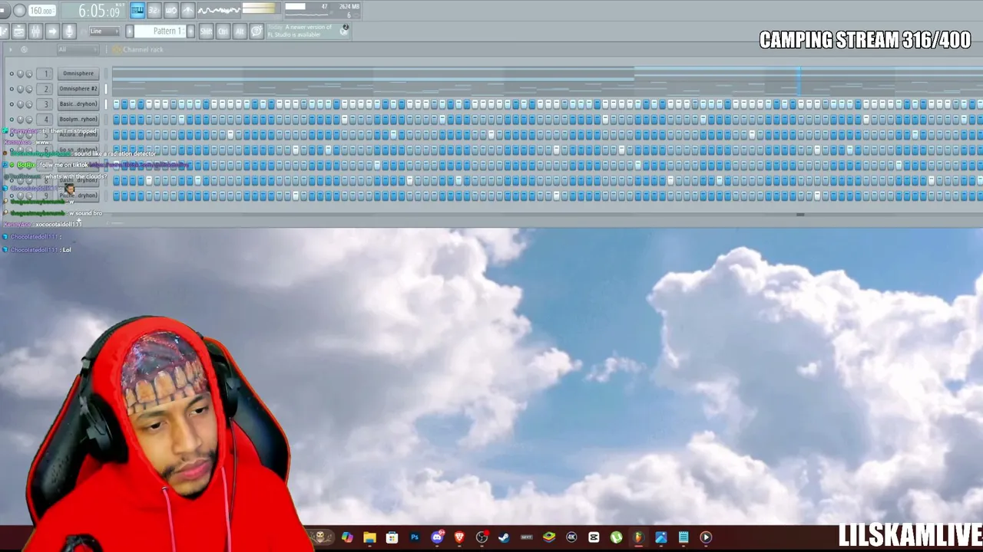This screenshot has width=983, height=552.
Task: Select the Boolym..ryhon) channel button
Action: pos(78,120)
